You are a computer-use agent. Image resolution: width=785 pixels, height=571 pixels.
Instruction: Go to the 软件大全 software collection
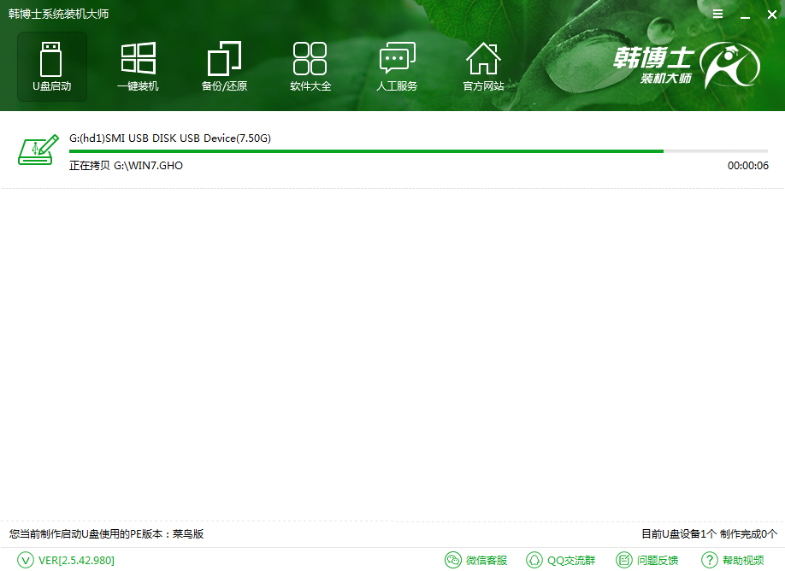310,67
